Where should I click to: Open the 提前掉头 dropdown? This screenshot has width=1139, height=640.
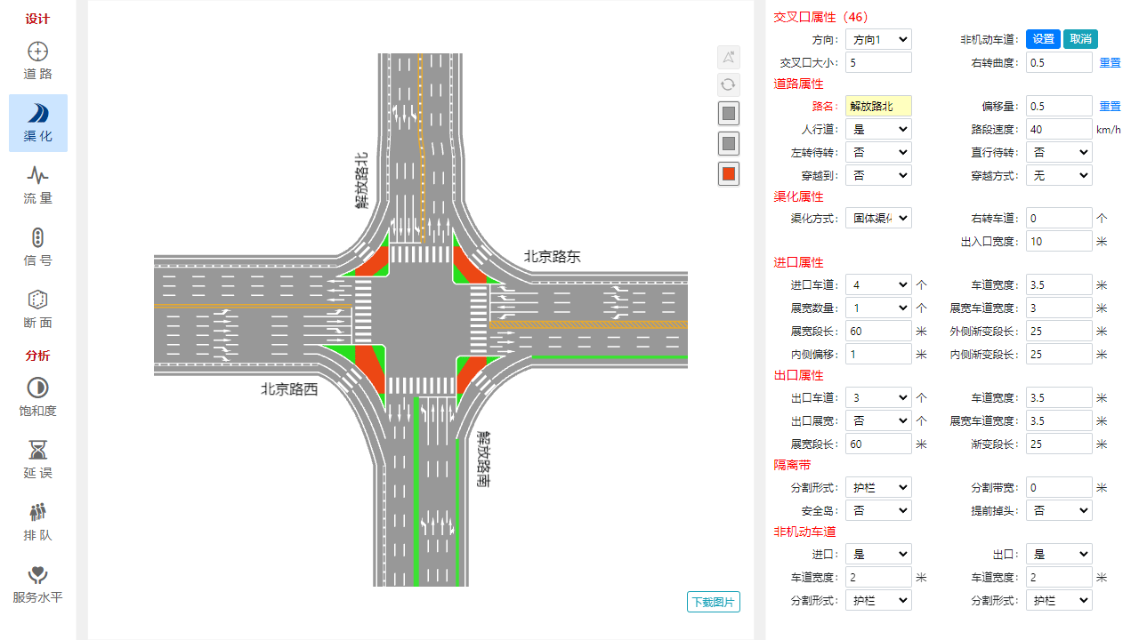point(1059,510)
